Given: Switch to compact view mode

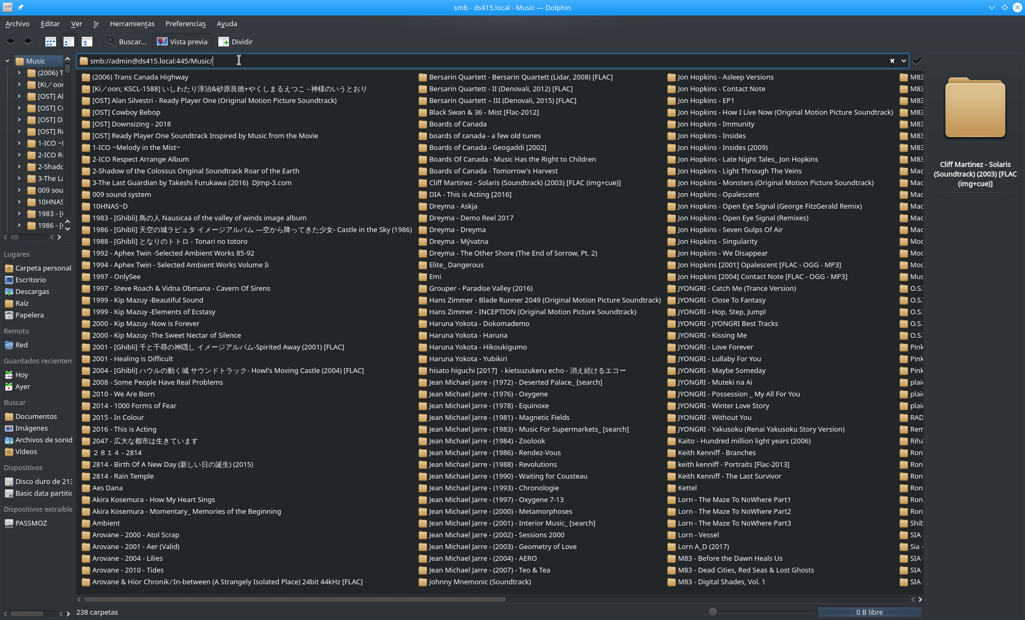Looking at the screenshot, I should [68, 41].
